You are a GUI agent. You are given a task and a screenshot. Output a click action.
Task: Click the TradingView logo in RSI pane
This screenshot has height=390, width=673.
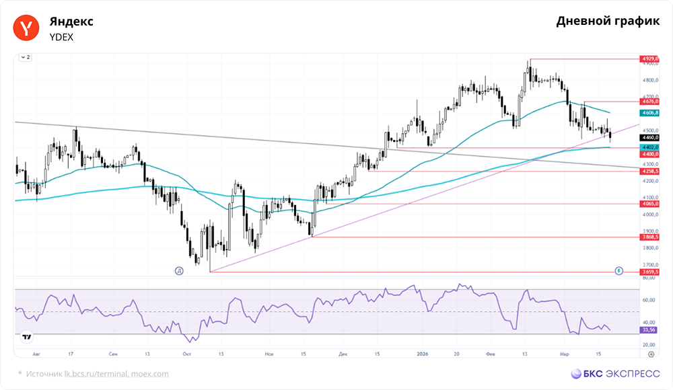click(27, 337)
